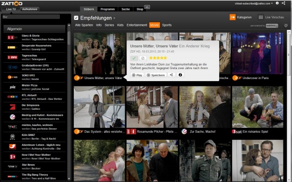Open the Undercover in Paris thumbnail
The height and width of the screenshot is (182, 292).
pos(258,53)
